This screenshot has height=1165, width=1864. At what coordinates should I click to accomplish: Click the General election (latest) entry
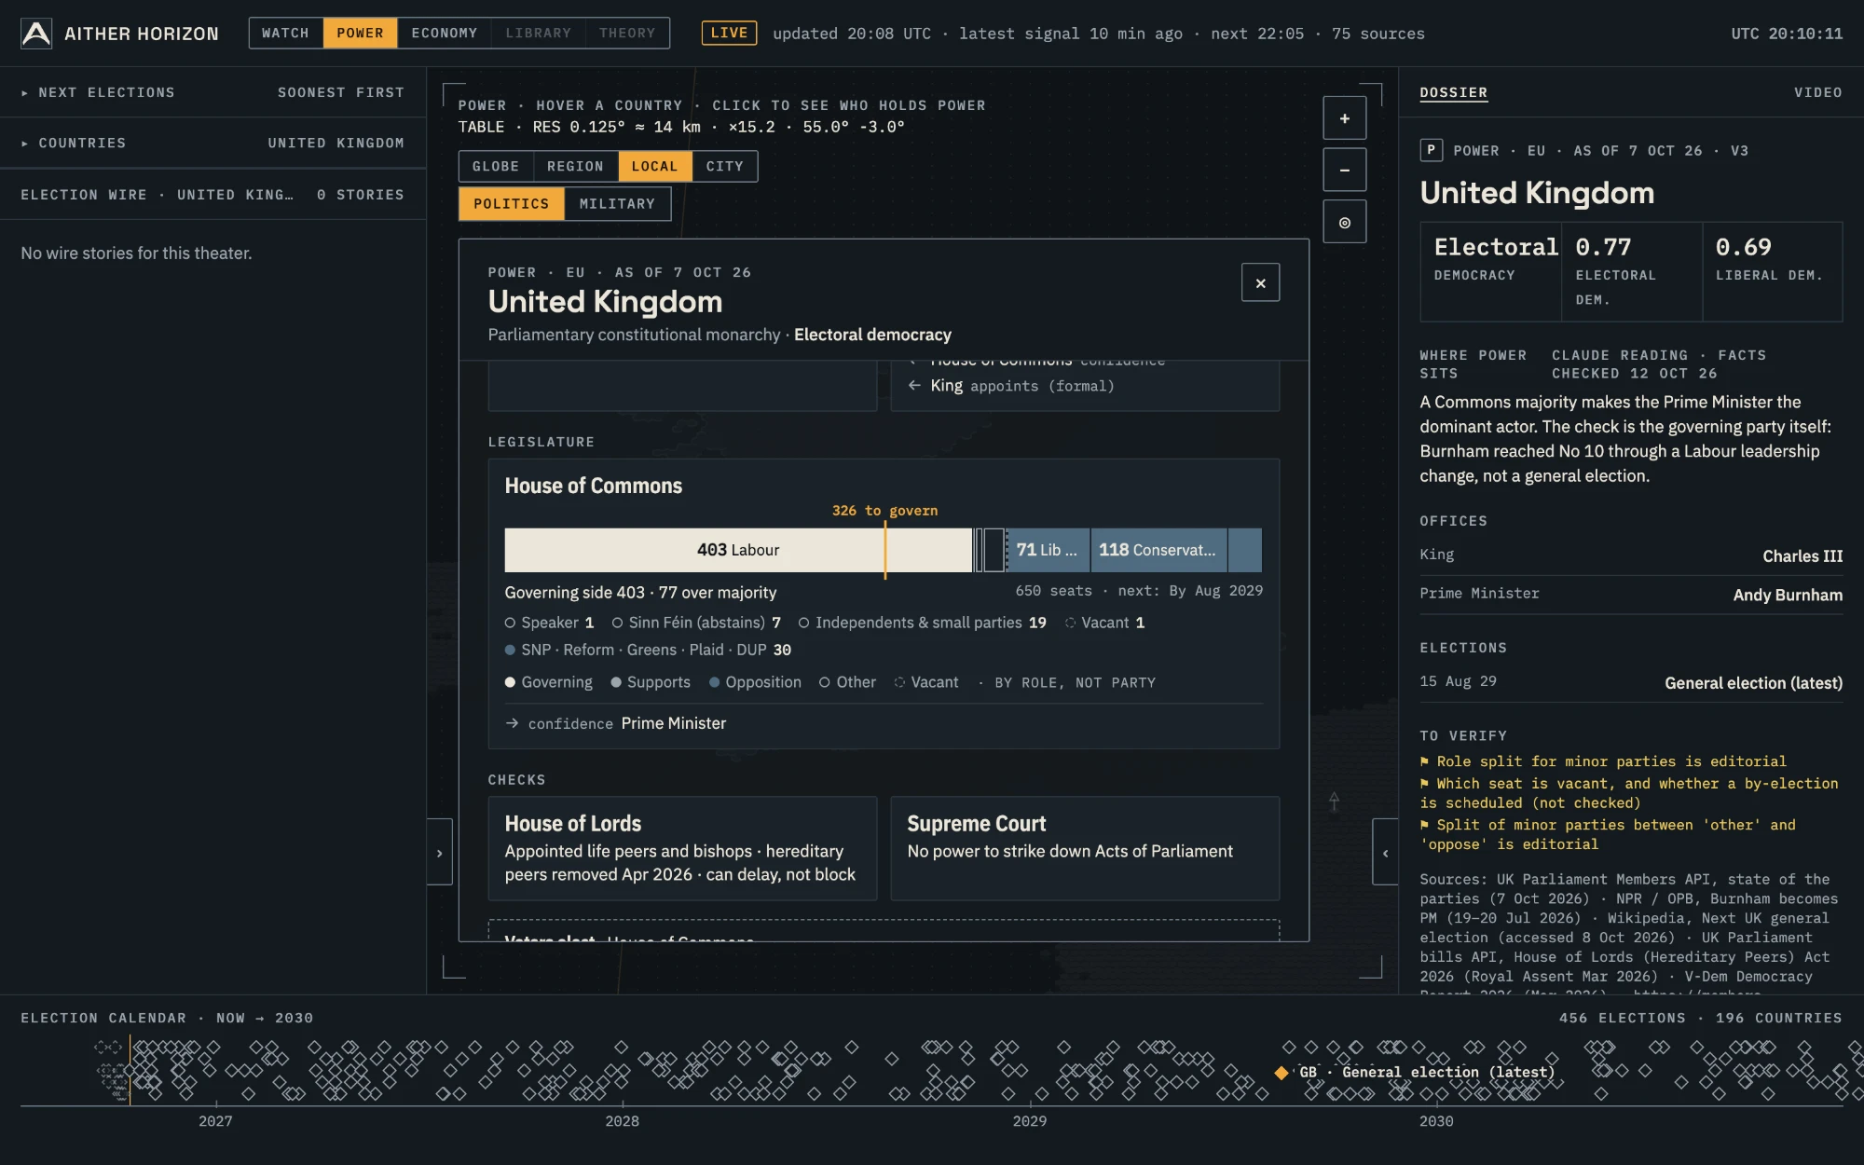(1753, 683)
